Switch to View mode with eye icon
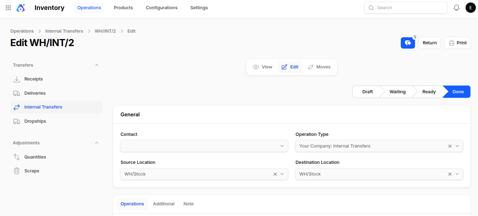The width and height of the screenshot is (478, 216). 263,67
